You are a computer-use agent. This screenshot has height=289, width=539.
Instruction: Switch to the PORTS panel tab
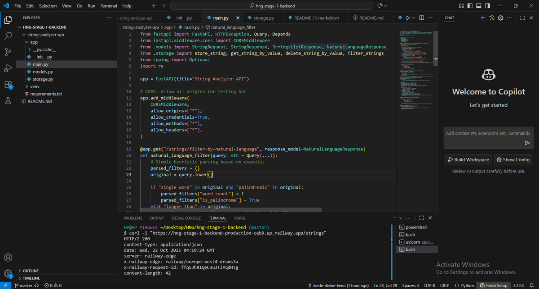click(x=240, y=218)
